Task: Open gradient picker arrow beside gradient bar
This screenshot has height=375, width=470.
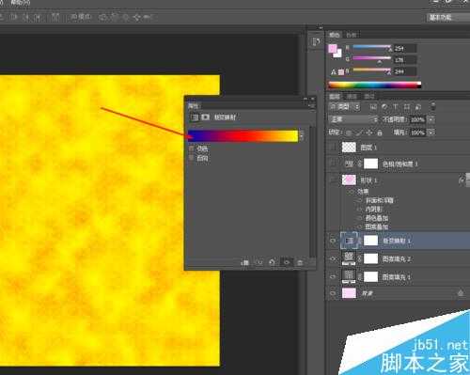Action: [302, 136]
